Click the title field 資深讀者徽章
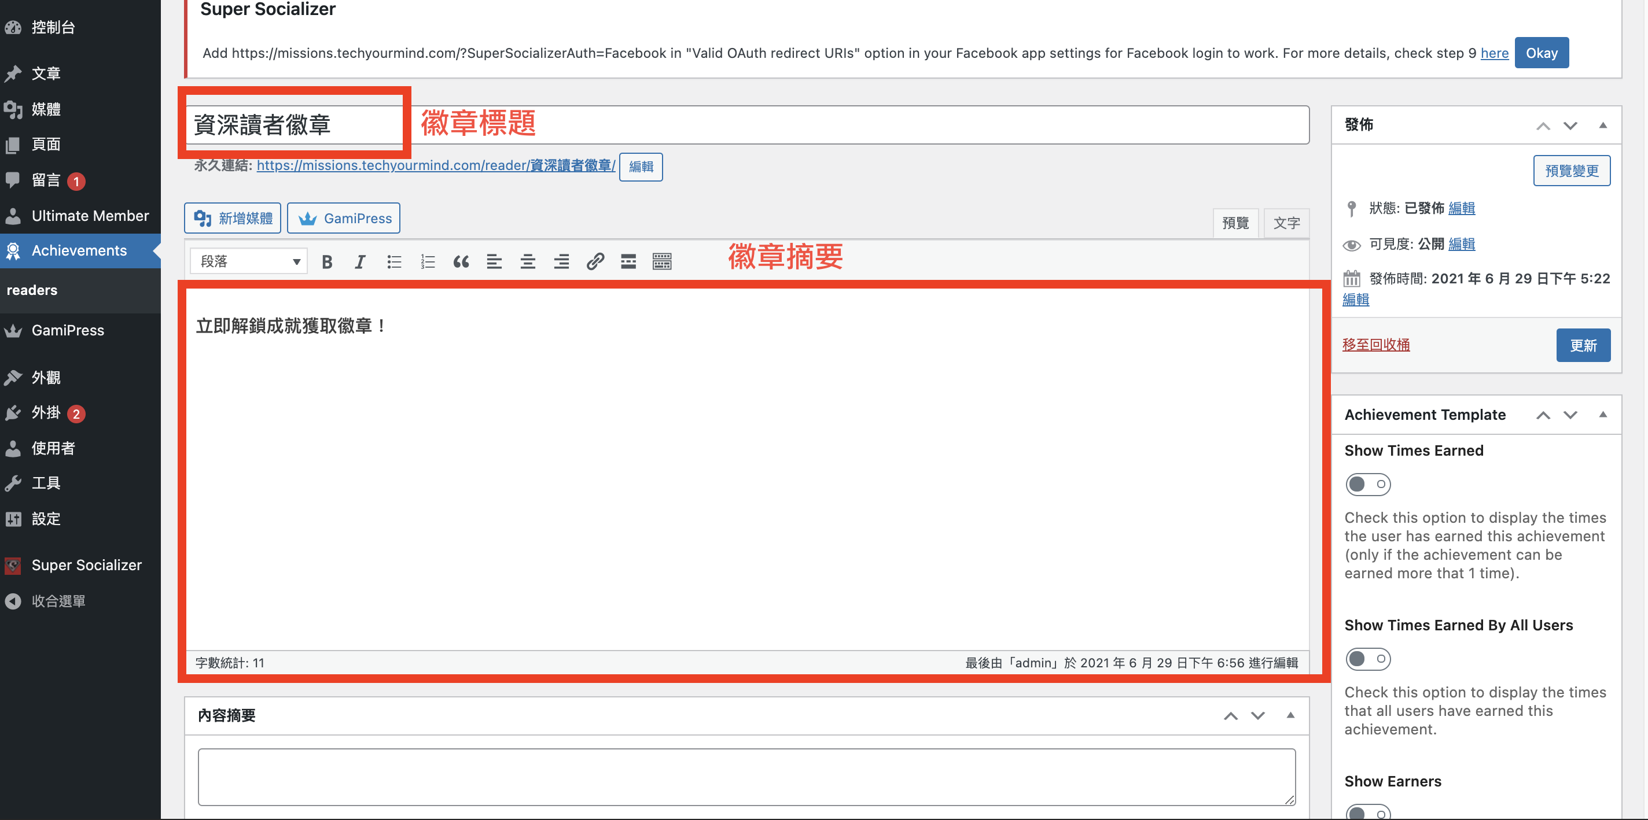1648x820 pixels. click(x=747, y=125)
